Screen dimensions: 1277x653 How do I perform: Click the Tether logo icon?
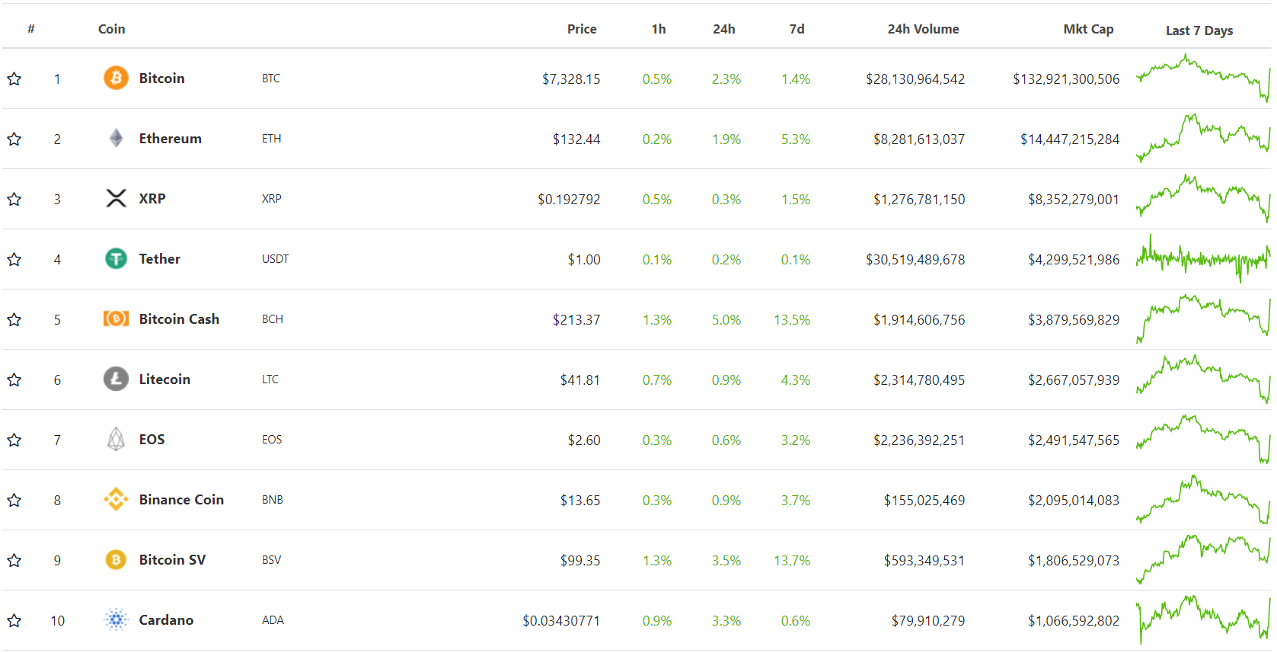(116, 258)
